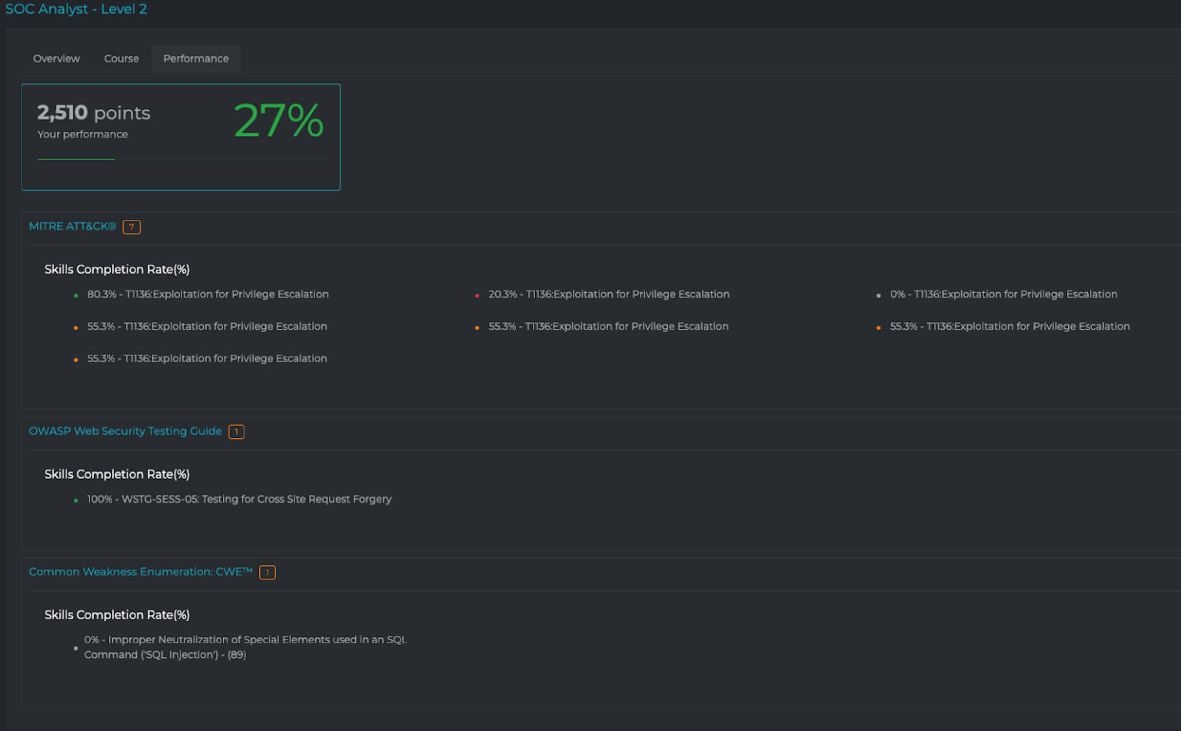Click the gray dot next to the 0% T1136 skill

point(878,294)
